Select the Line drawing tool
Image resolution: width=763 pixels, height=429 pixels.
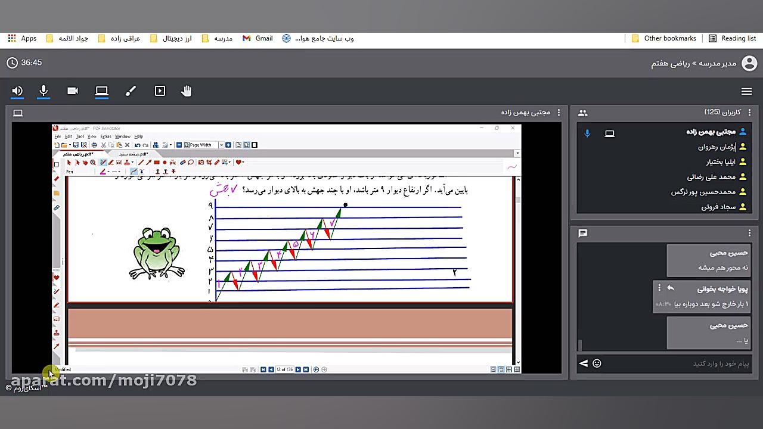click(141, 162)
